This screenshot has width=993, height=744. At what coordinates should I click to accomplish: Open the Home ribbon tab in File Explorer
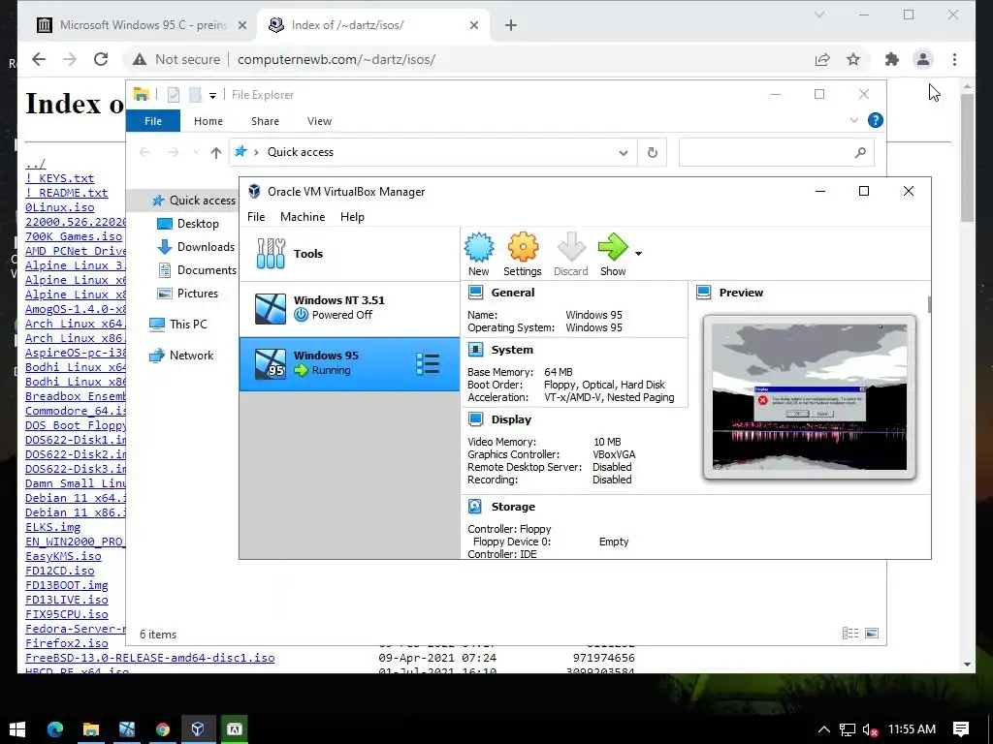(x=208, y=121)
